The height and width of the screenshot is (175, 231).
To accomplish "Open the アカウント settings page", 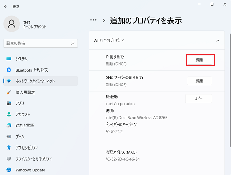I will [41, 115].
